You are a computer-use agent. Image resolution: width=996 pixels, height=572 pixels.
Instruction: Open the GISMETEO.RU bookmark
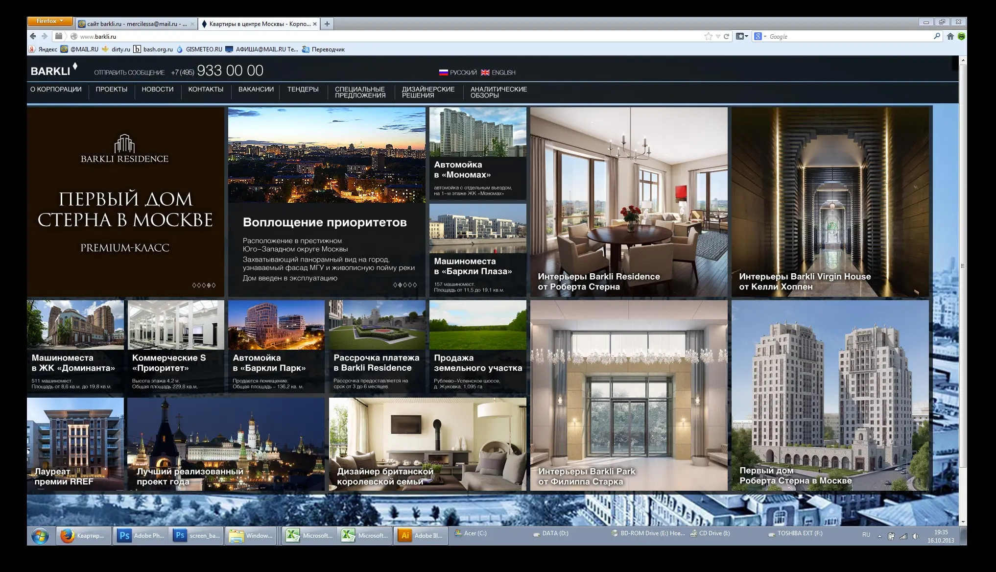click(x=199, y=49)
